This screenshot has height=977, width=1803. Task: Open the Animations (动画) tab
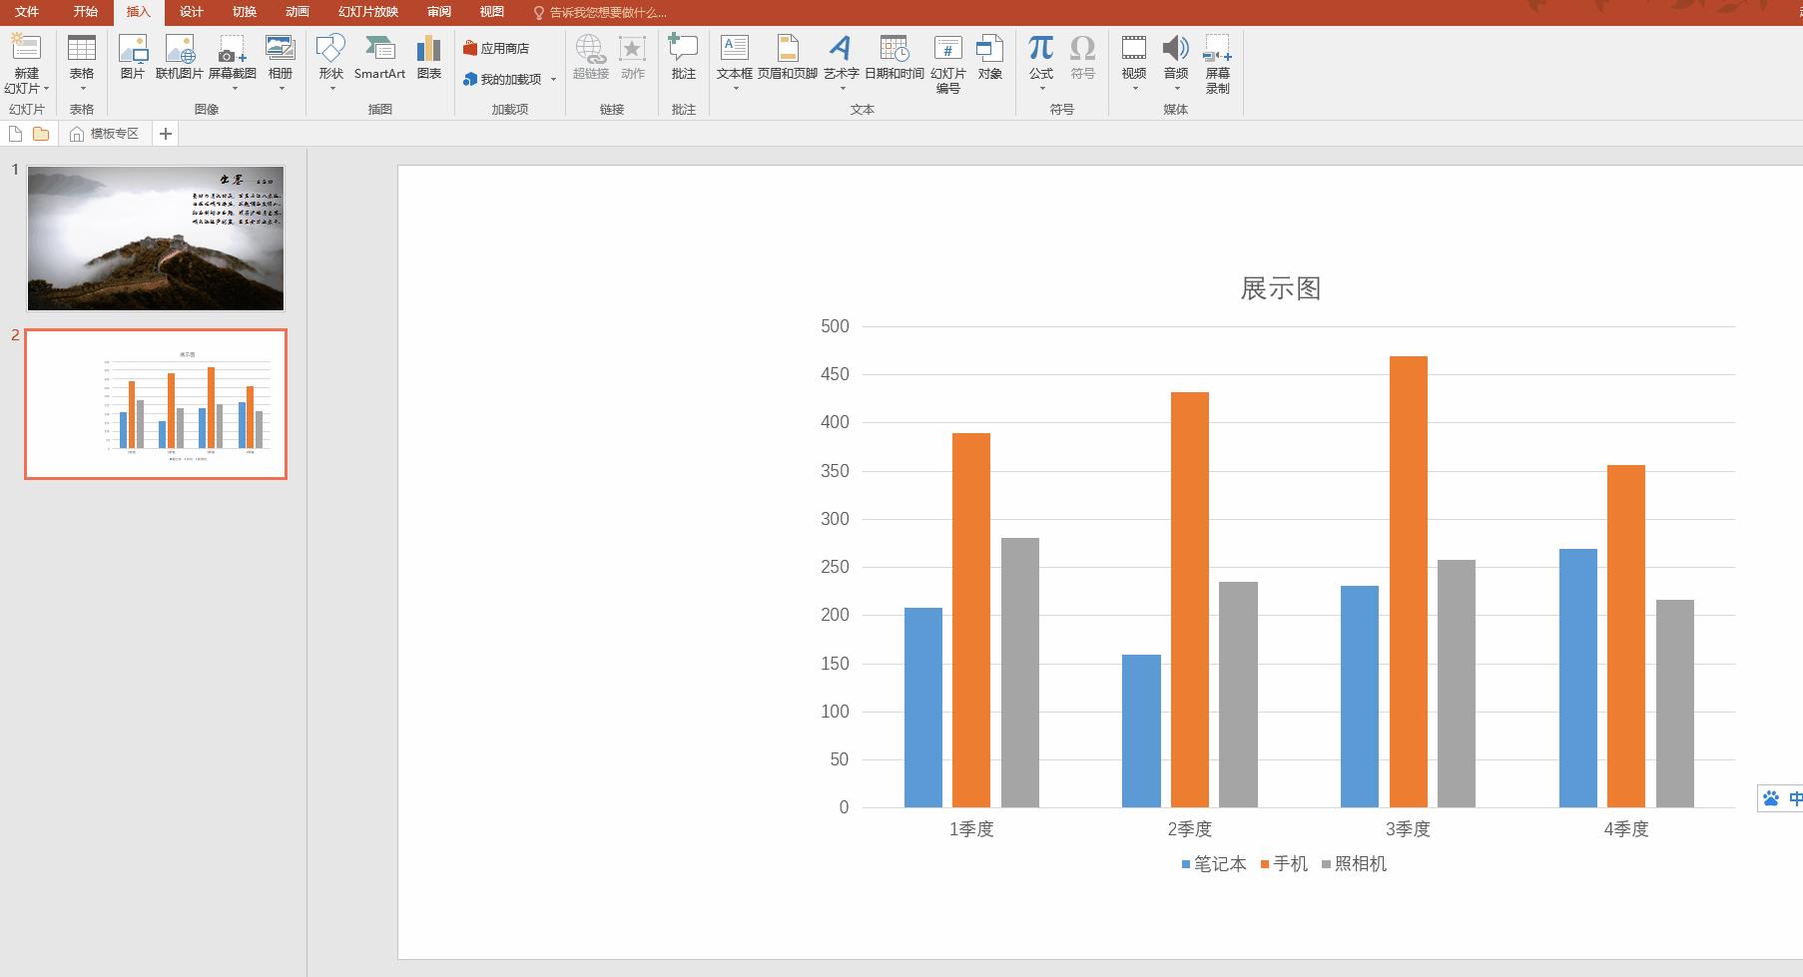297,12
